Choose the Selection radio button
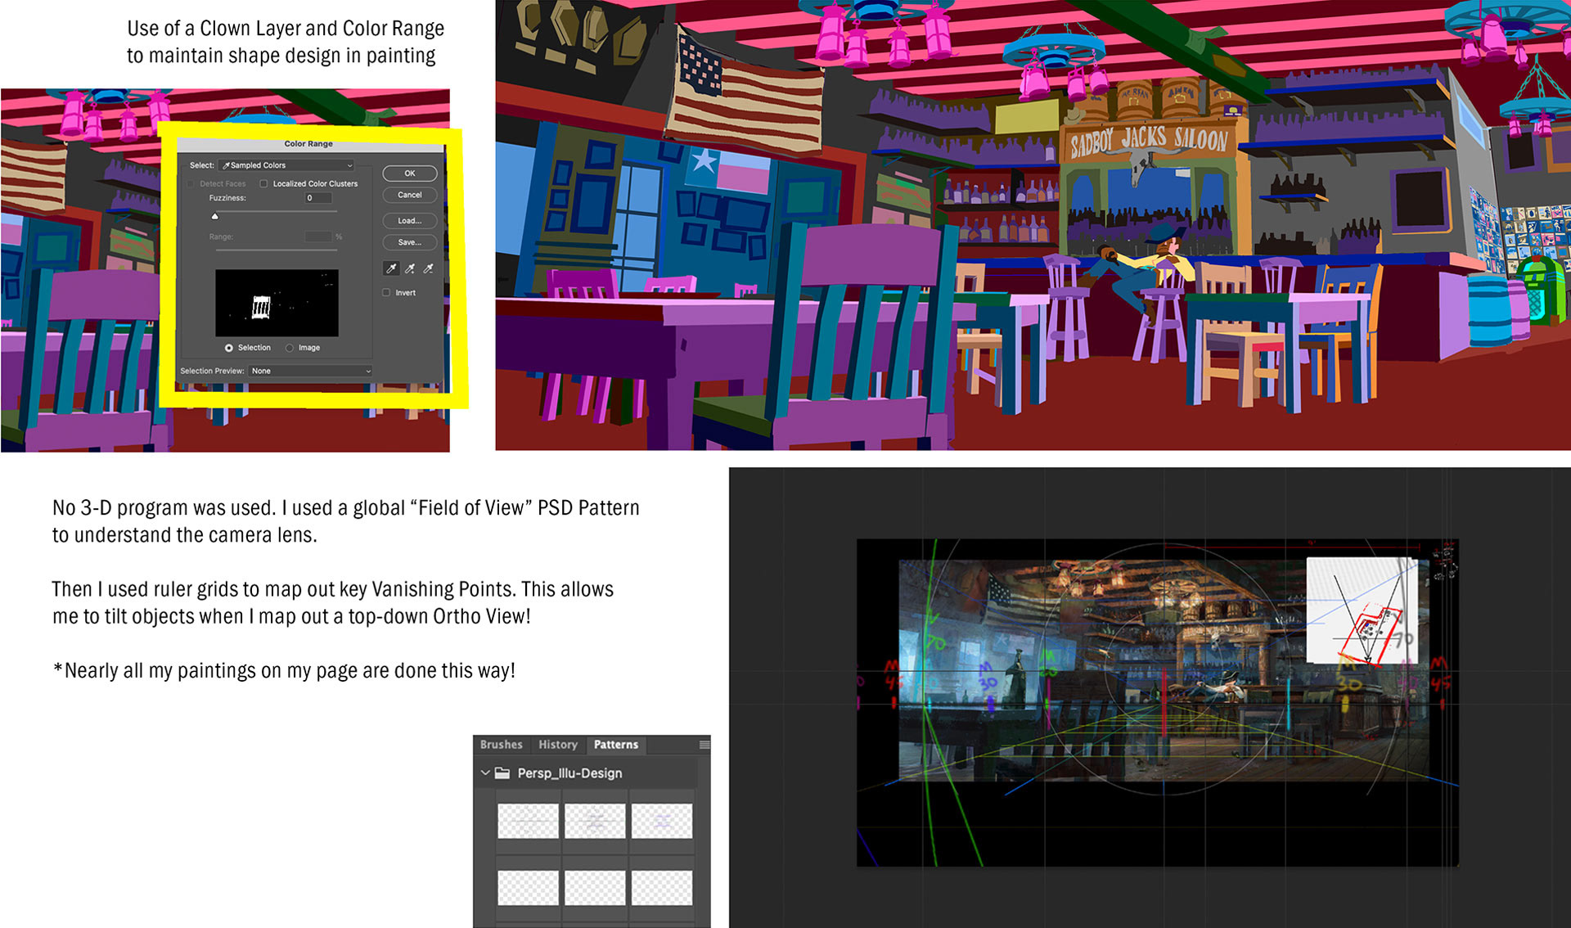This screenshot has width=1571, height=928. pos(229,348)
